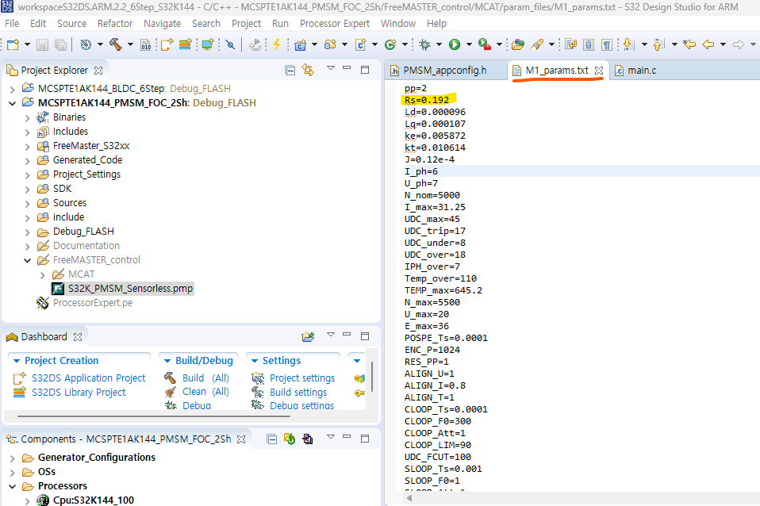
Task: Collapse All in Project Explorer
Action: 290,71
